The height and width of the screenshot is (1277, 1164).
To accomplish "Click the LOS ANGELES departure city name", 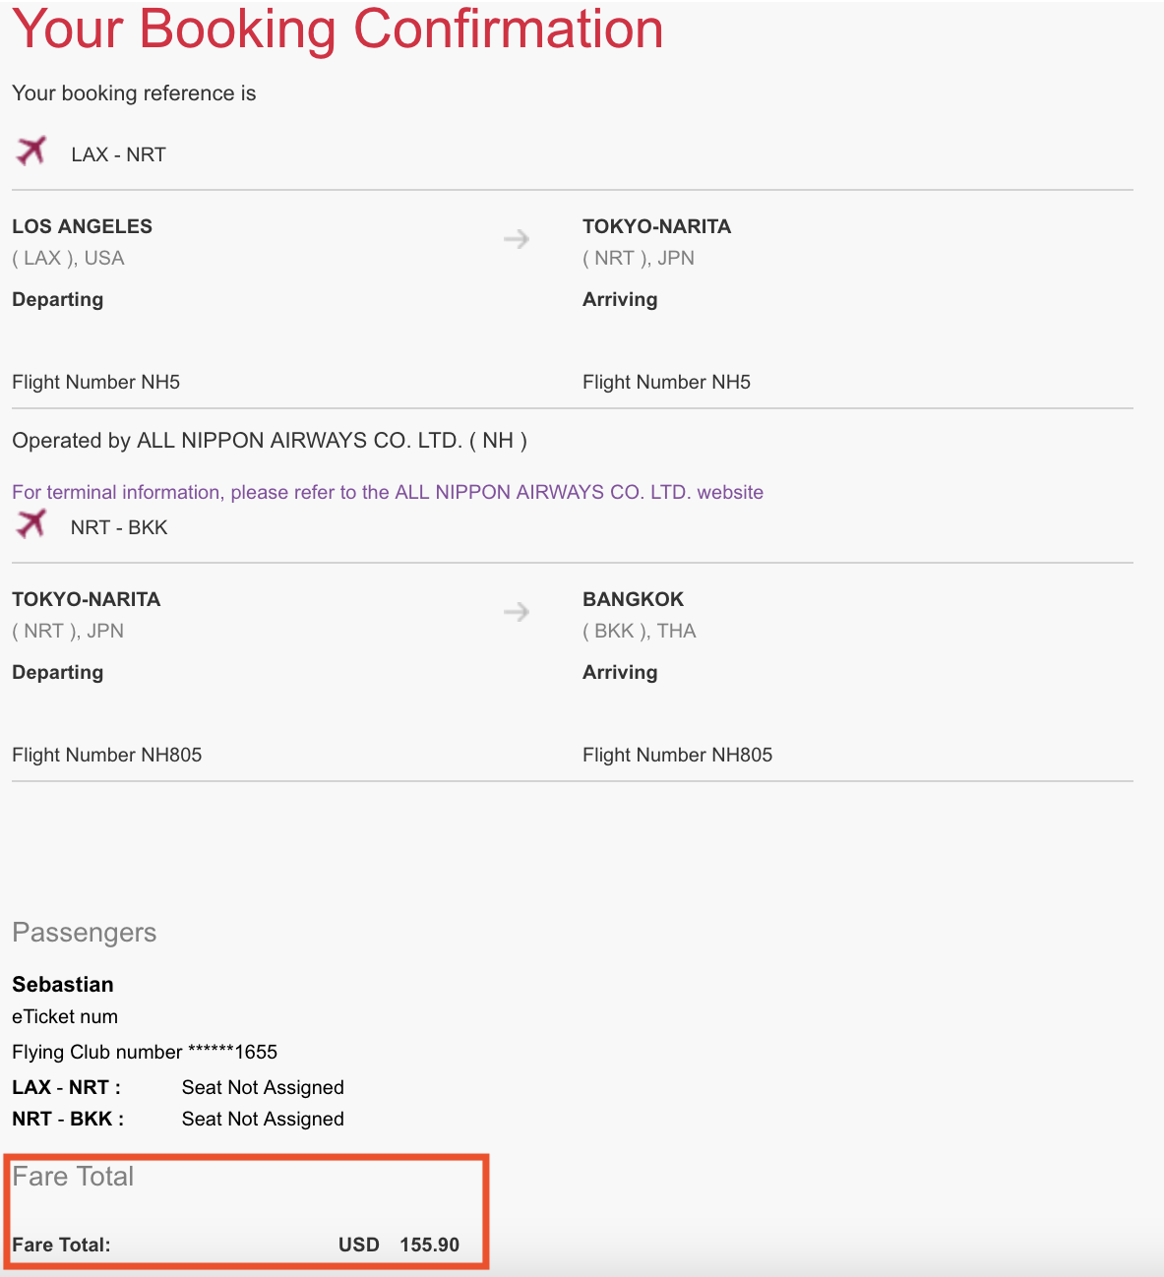I will click(x=82, y=226).
